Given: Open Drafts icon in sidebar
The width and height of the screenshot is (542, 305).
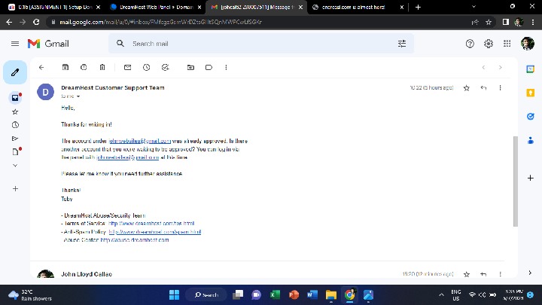Looking at the screenshot, I should click(15, 152).
